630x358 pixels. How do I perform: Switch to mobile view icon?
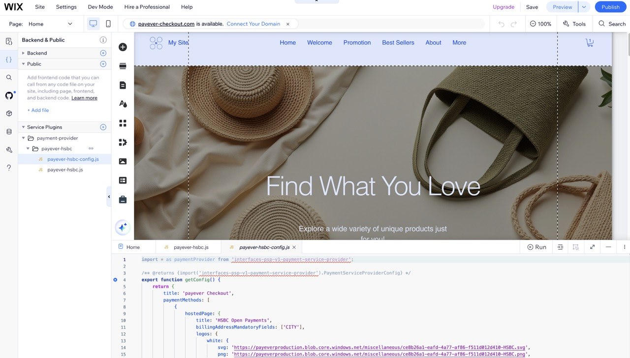click(108, 24)
